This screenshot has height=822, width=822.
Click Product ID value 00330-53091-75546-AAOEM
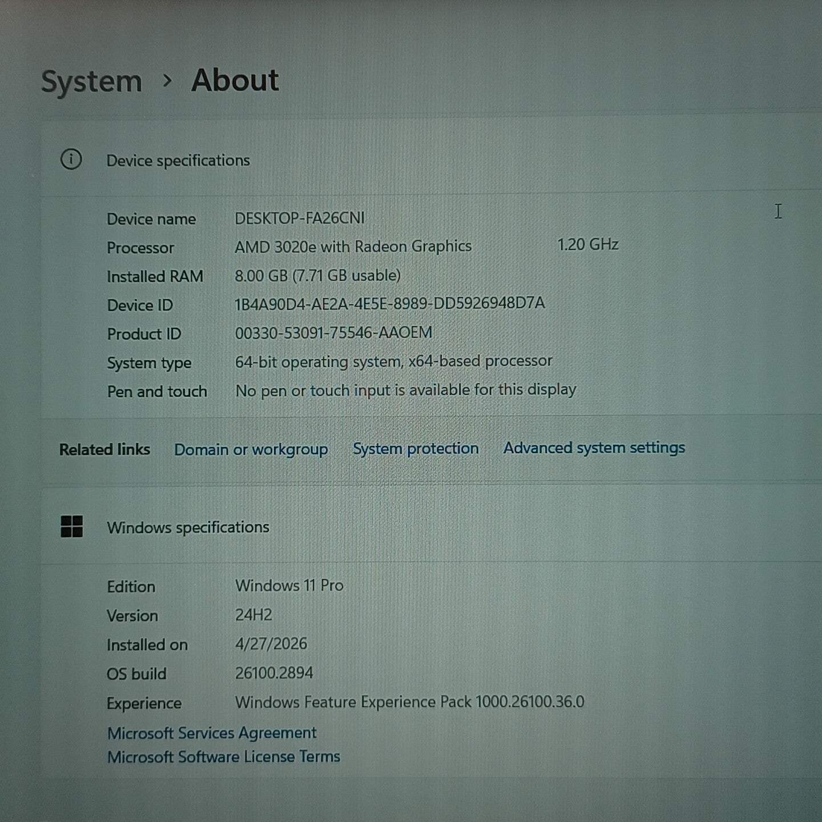pos(333,333)
